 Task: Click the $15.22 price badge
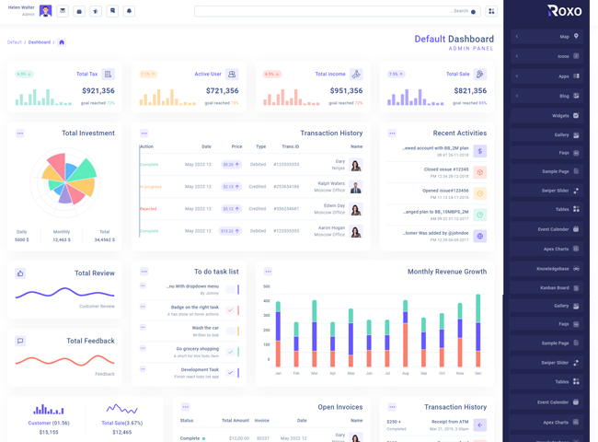(x=230, y=231)
